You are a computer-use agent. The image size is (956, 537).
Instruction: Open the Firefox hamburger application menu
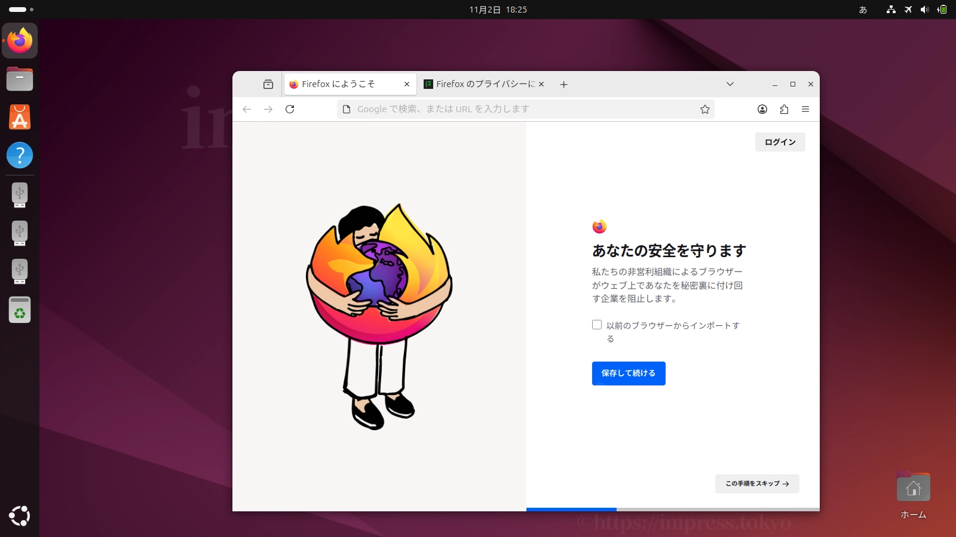(x=805, y=109)
